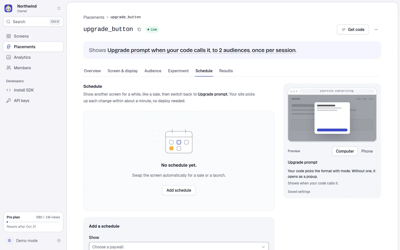Click the Placements breadcrumb link
This screenshot has width=400, height=250.
(94, 17)
